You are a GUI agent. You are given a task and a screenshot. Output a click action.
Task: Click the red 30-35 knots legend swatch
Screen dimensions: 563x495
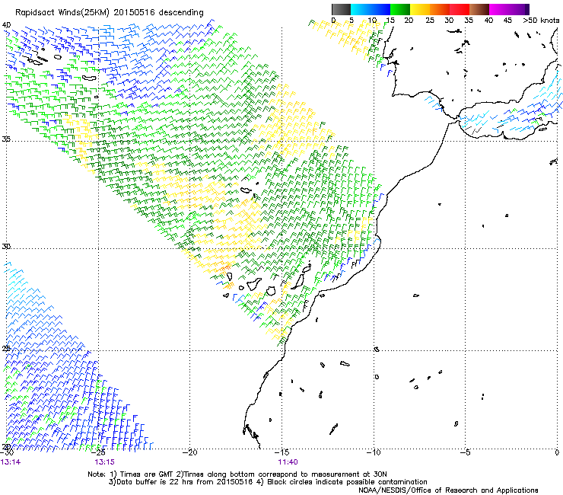coord(460,9)
